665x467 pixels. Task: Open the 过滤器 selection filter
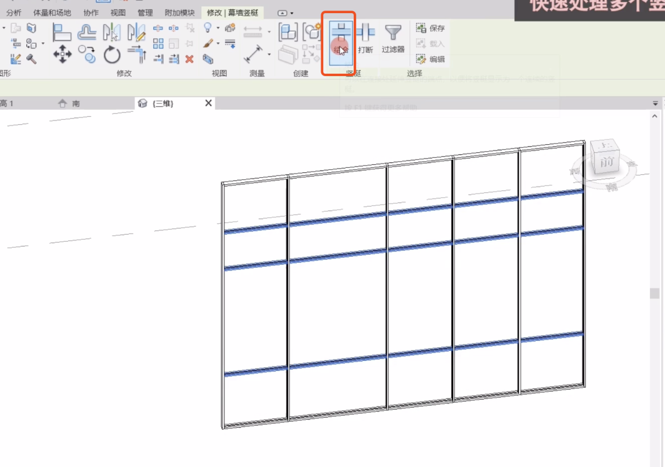click(393, 39)
